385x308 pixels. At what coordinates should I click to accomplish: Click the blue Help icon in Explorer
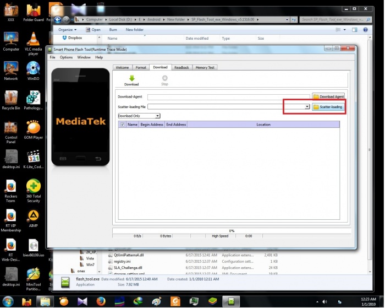click(x=365, y=30)
